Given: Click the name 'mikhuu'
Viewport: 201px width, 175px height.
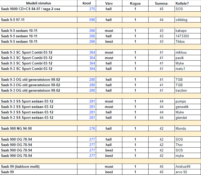Looking at the screenshot, I should (181, 52).
